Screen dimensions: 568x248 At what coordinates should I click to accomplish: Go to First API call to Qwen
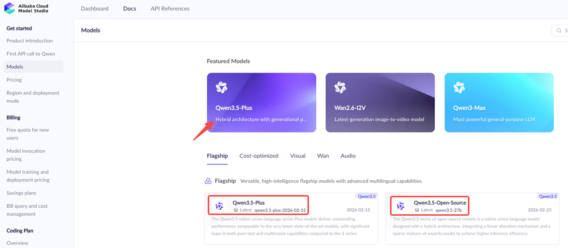click(x=31, y=54)
